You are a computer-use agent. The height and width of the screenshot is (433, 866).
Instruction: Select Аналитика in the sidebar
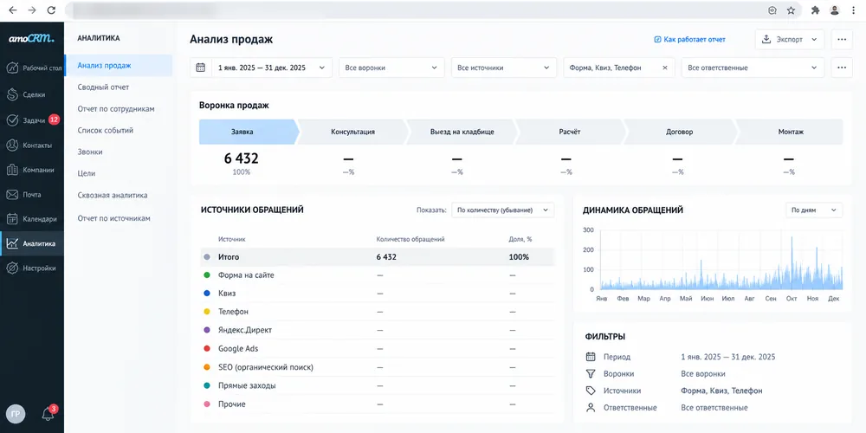(32, 243)
